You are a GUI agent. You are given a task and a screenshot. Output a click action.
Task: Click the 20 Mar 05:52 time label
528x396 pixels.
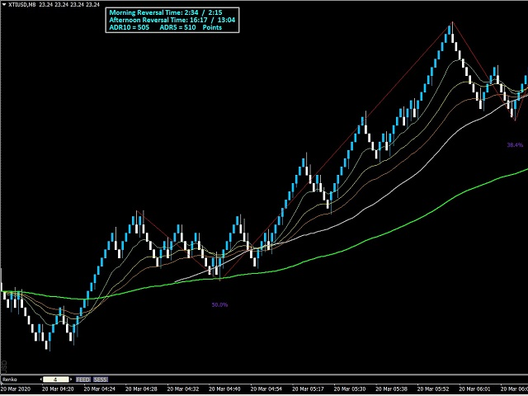click(433, 389)
